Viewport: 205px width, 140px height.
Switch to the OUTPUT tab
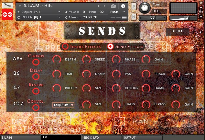tap(143, 138)
